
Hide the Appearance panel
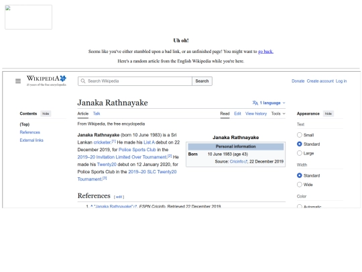click(328, 114)
